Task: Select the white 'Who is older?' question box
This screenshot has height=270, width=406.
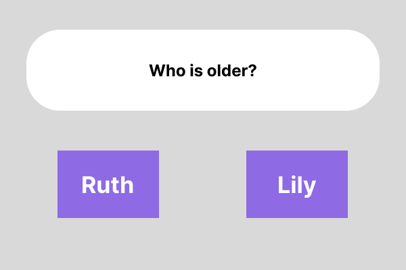Action: tap(203, 70)
